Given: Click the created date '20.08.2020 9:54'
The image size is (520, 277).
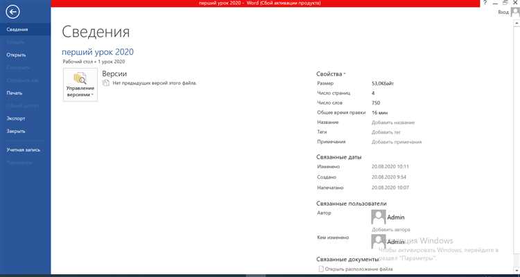Looking at the screenshot, I should click(x=389, y=177).
